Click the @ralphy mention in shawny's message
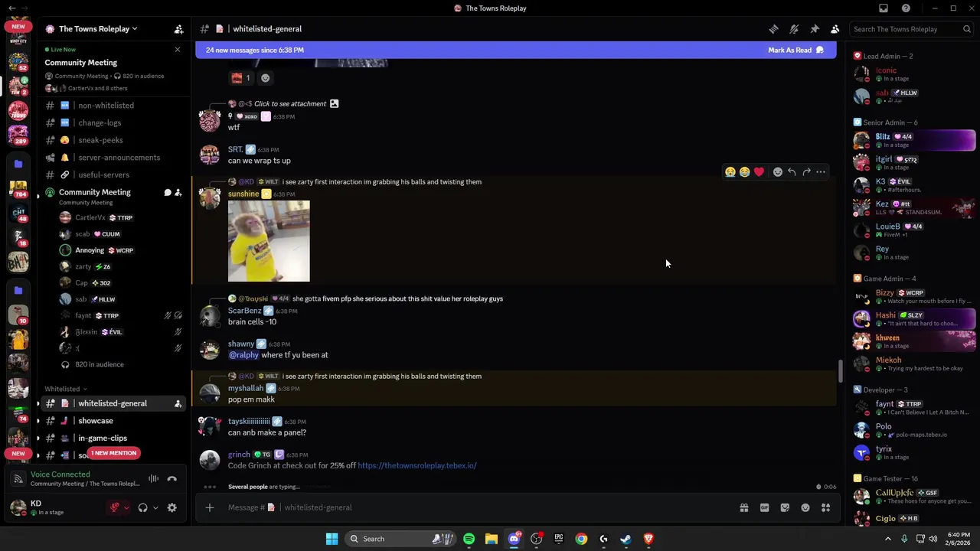The height and width of the screenshot is (551, 980). pyautogui.click(x=243, y=355)
